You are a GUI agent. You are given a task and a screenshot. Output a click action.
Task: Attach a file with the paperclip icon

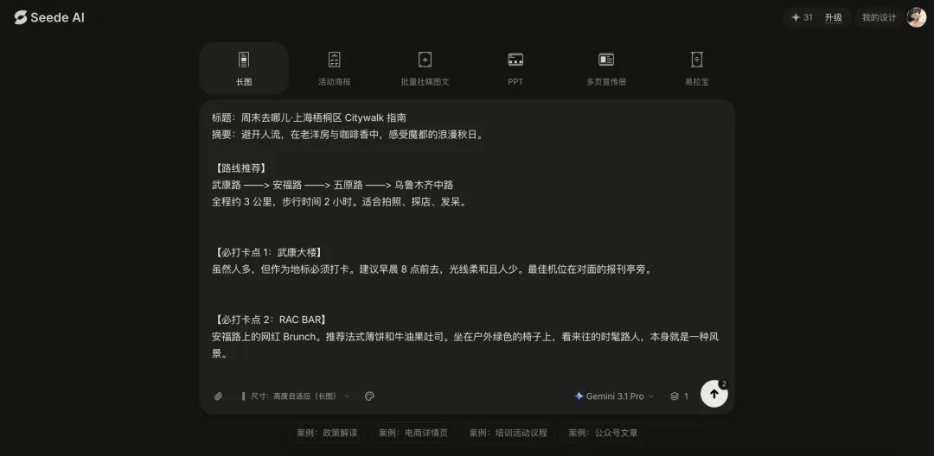[x=218, y=396]
